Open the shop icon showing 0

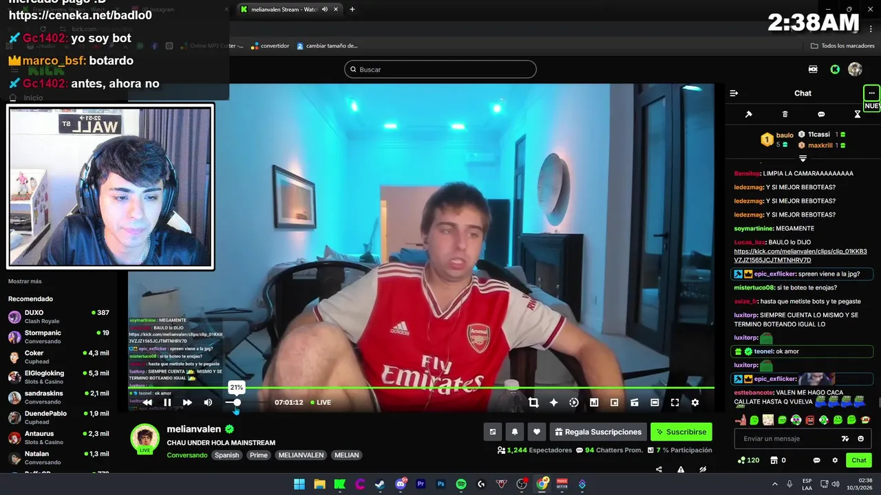click(x=778, y=460)
